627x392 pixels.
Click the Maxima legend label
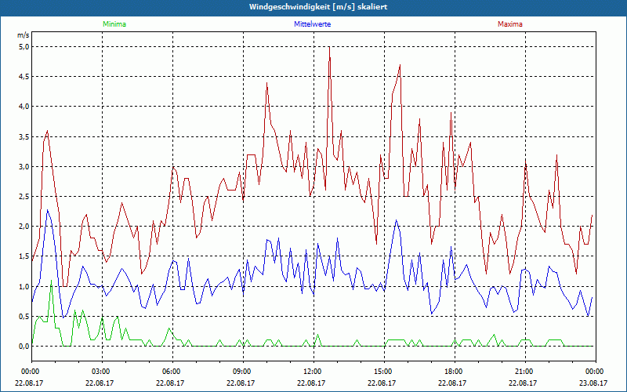[510, 24]
